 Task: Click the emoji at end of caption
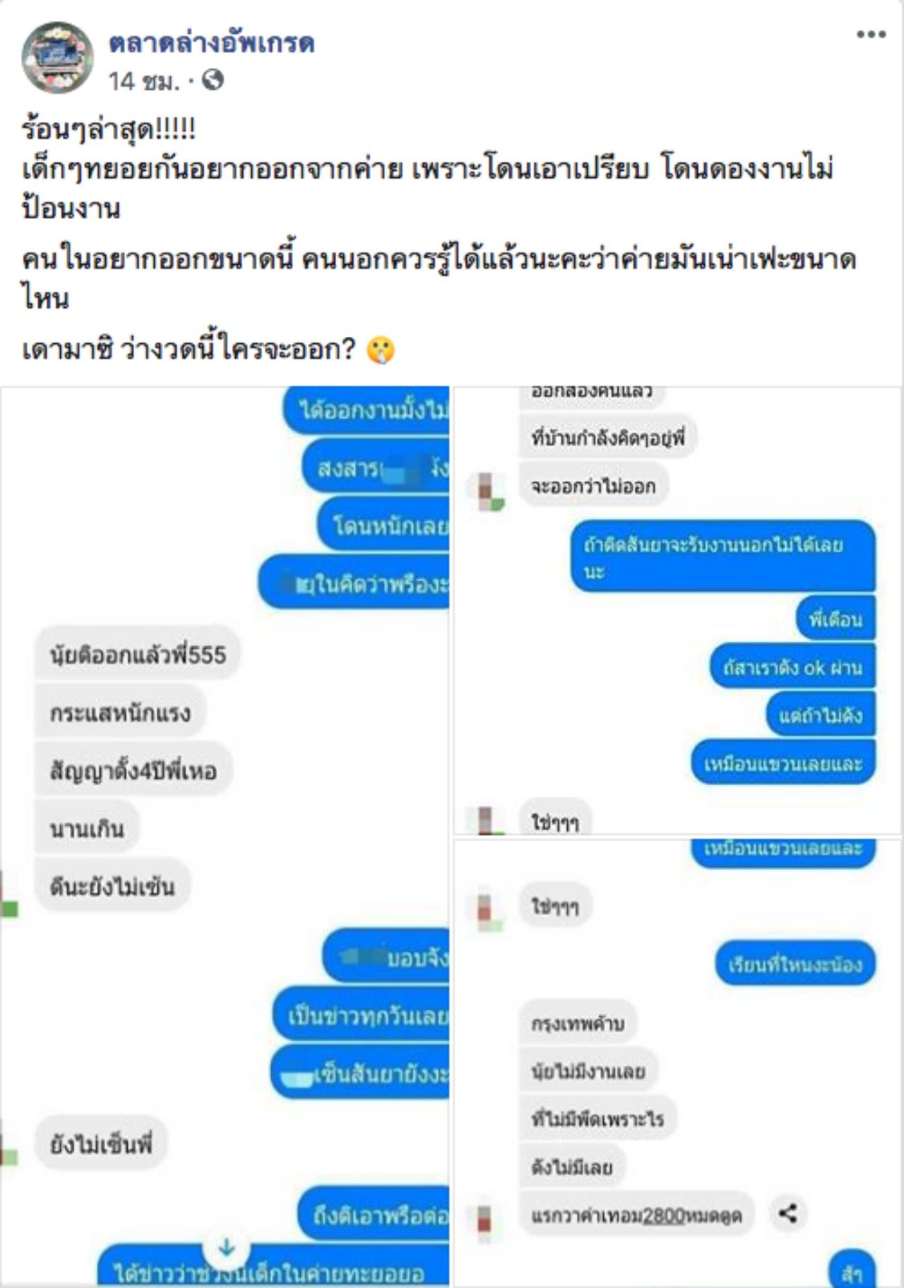(381, 350)
